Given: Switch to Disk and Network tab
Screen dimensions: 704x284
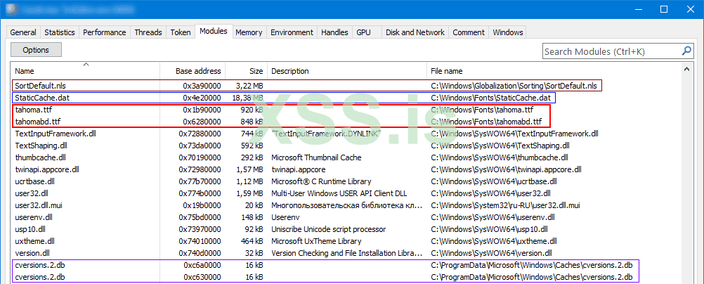Looking at the screenshot, I should 415,32.
